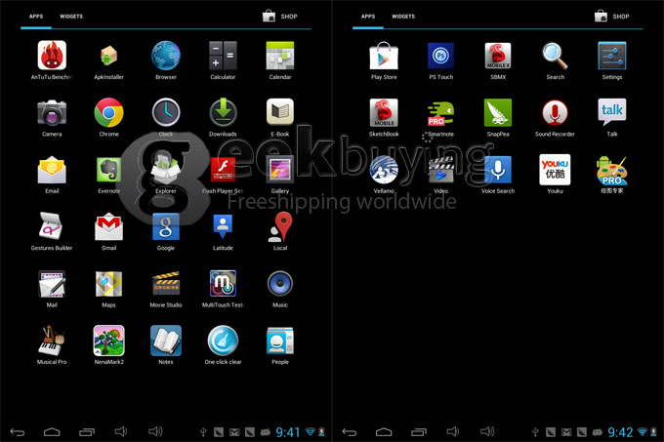Open Youku
Image resolution: width=664 pixels, height=442 pixels.
tap(555, 170)
